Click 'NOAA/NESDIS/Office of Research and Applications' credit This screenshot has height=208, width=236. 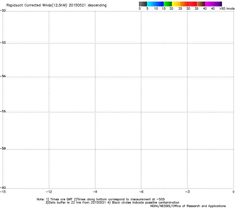point(188,206)
